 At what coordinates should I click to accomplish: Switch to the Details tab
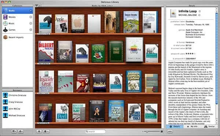tap(175, 126)
